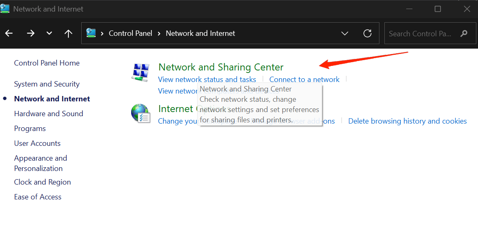
Task: Click View network status and tasks
Action: click(207, 79)
